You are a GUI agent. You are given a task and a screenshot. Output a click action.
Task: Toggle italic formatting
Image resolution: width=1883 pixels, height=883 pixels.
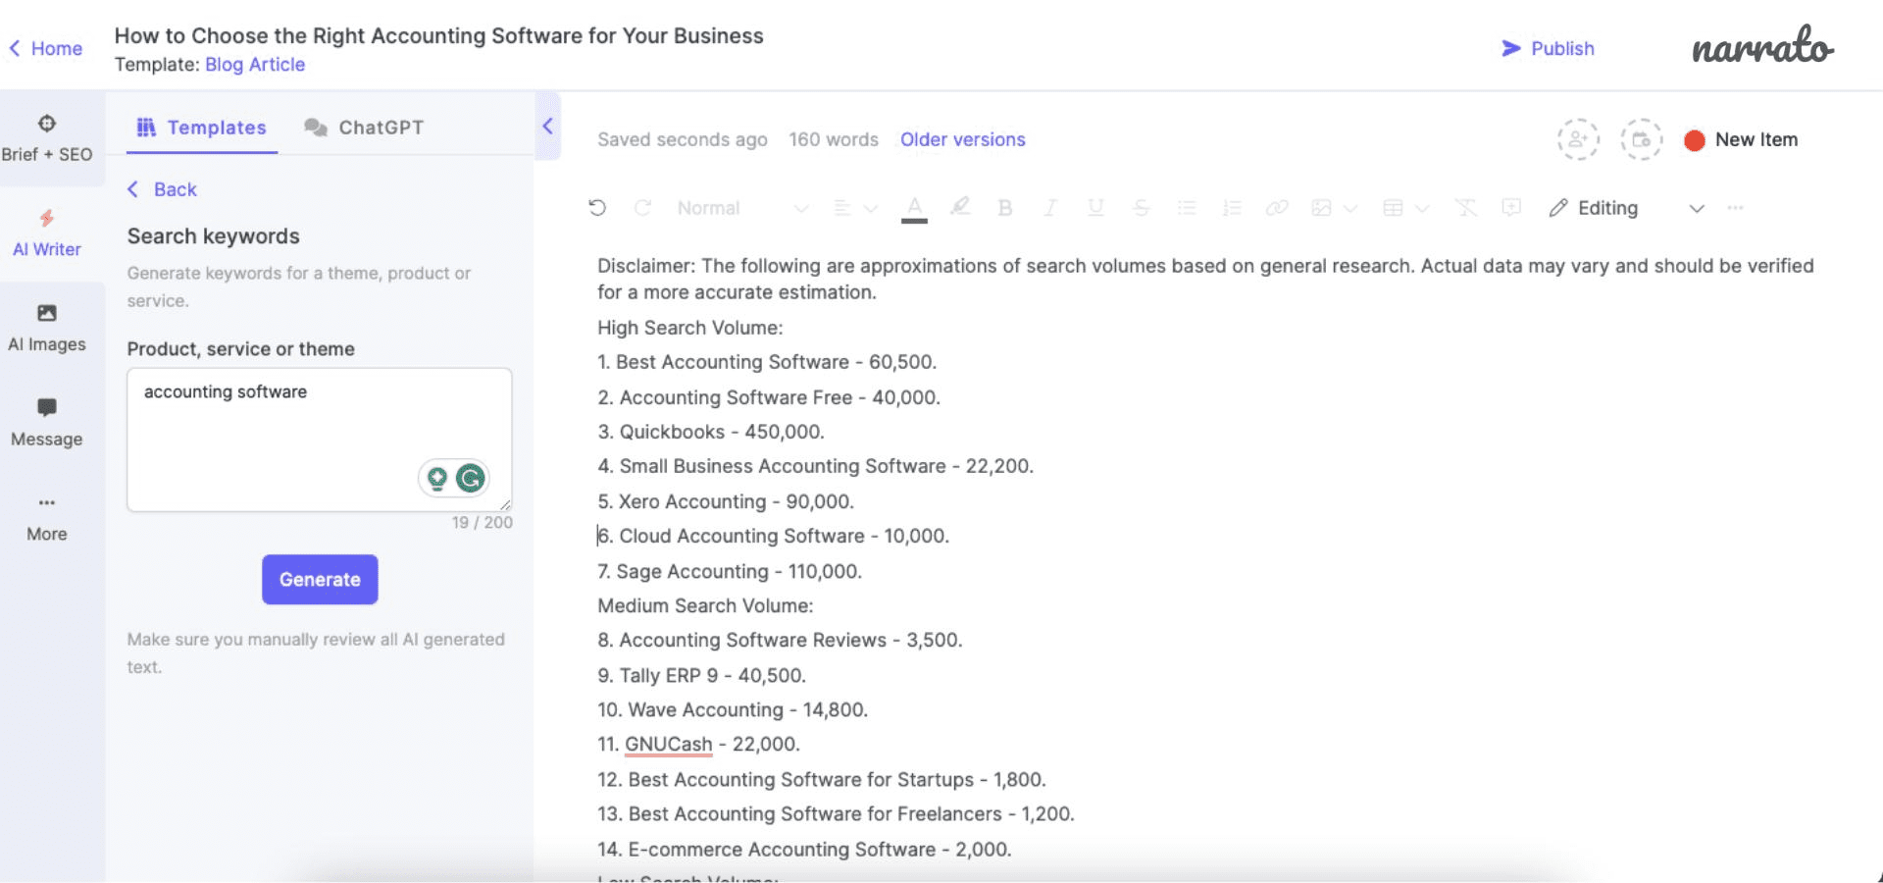click(1050, 208)
